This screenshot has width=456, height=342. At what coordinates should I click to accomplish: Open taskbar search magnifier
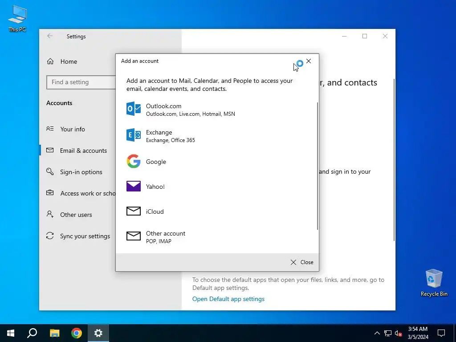coord(32,333)
